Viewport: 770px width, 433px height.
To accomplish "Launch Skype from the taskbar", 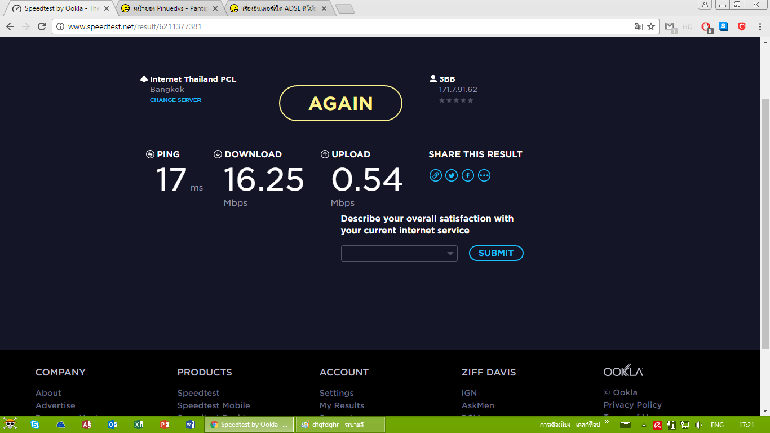I will pos(35,425).
